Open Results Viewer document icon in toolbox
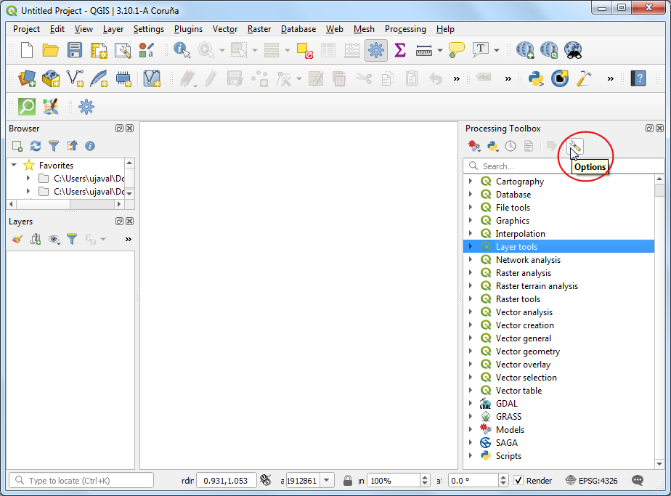The height and width of the screenshot is (496, 671). 529,147
